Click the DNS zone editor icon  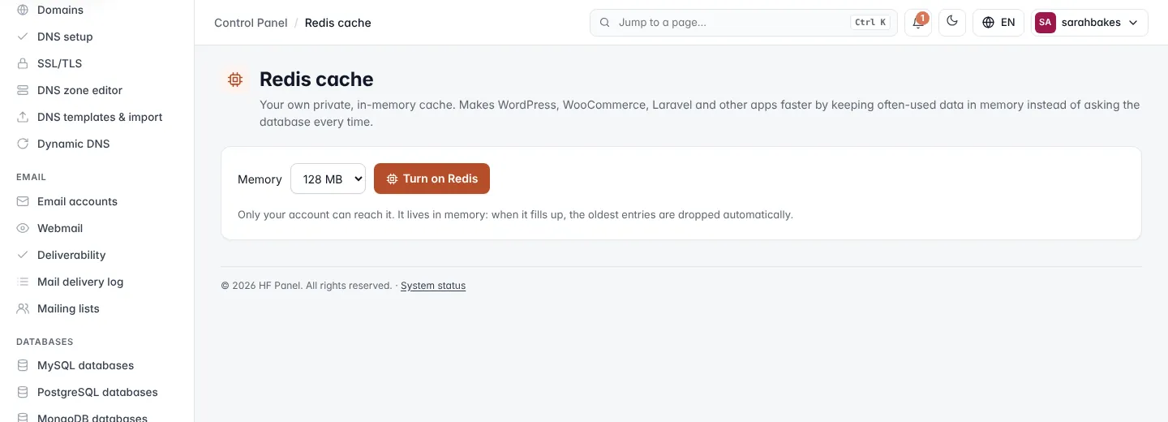coord(23,90)
